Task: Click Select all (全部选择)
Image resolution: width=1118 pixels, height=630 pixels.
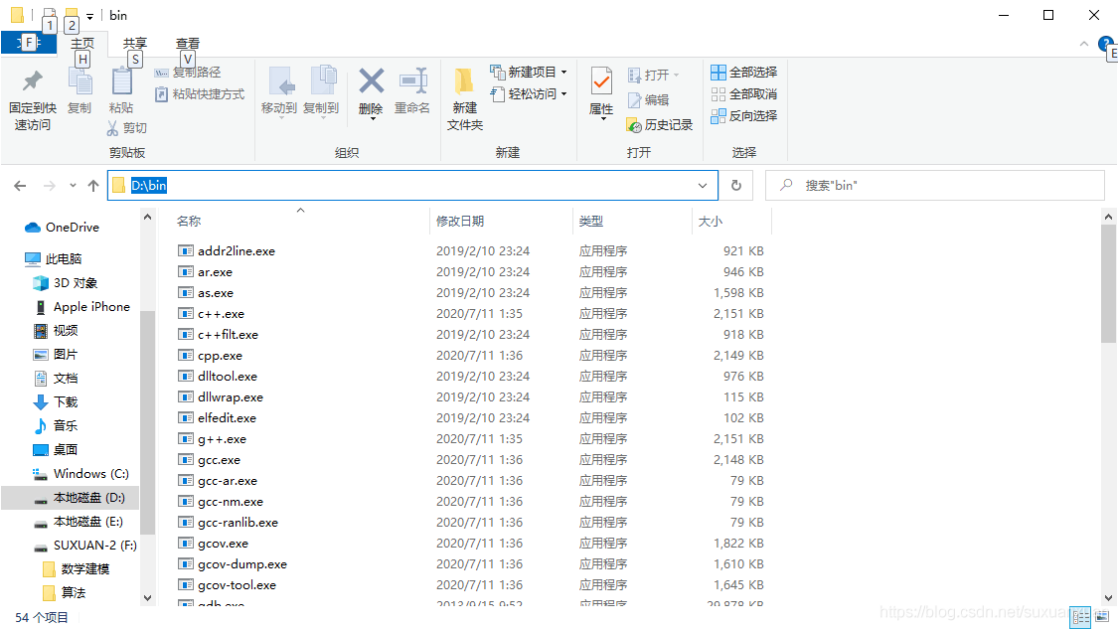Action: 743,72
